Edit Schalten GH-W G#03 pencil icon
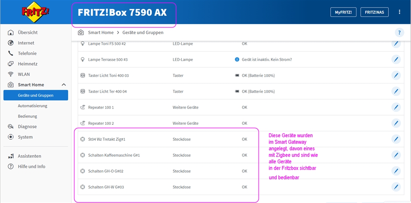The height and width of the screenshot is (203, 411). click(x=396, y=187)
